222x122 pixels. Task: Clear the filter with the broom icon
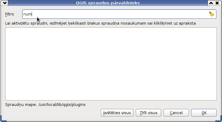(x=212, y=14)
